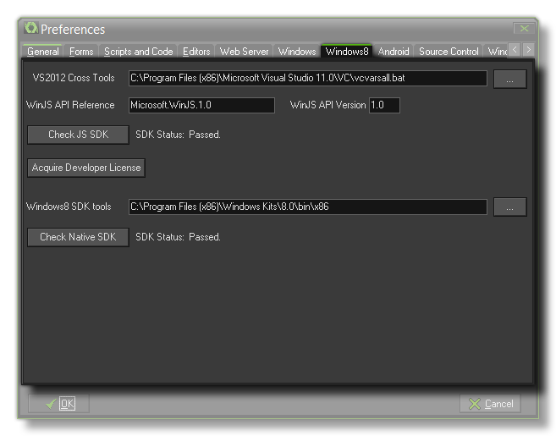Viewport: 556px width, 436px height.
Task: Go to the Editors tab
Action: 196,52
